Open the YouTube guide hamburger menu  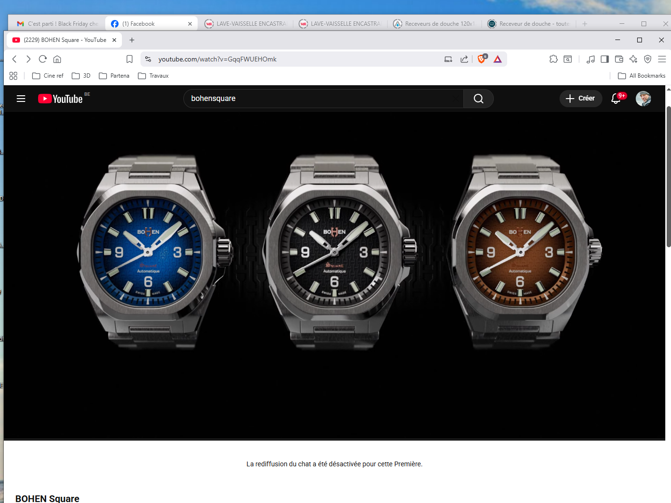(21, 99)
